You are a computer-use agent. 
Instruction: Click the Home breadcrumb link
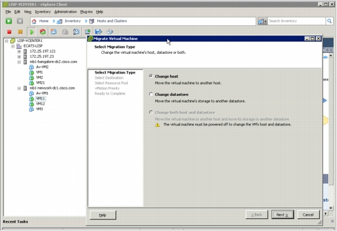(44, 21)
